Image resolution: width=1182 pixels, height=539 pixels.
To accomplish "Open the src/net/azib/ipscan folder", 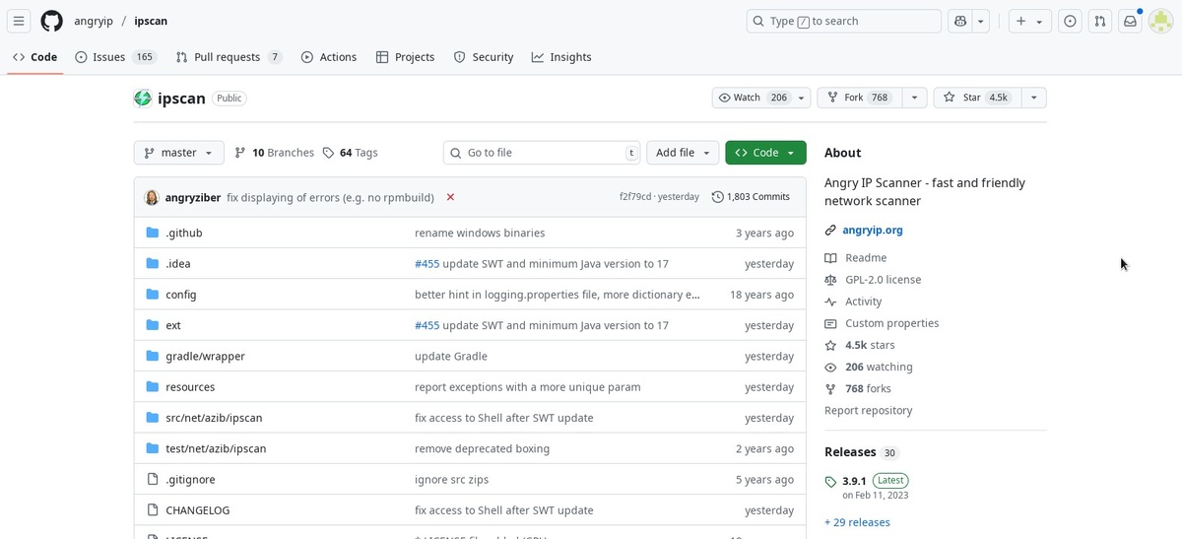I will [214, 418].
